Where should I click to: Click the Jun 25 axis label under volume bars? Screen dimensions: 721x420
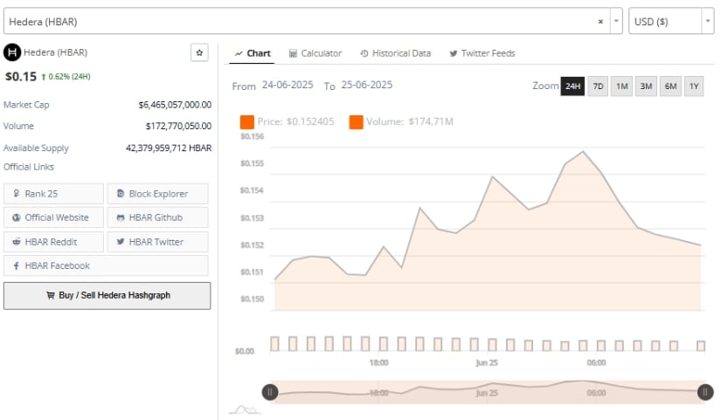tap(487, 362)
